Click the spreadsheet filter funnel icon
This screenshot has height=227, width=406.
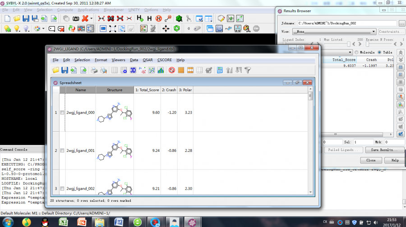248,70
